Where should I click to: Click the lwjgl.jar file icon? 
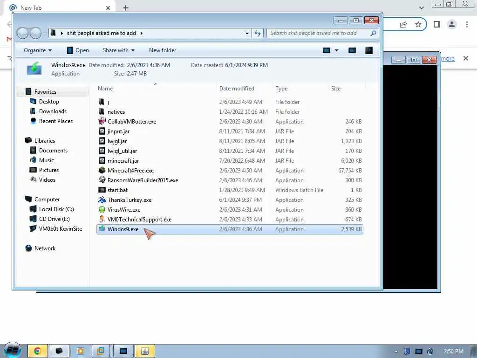click(102, 141)
